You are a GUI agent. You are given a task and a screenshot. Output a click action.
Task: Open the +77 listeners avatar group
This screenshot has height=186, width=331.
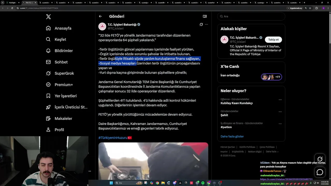click(271, 77)
